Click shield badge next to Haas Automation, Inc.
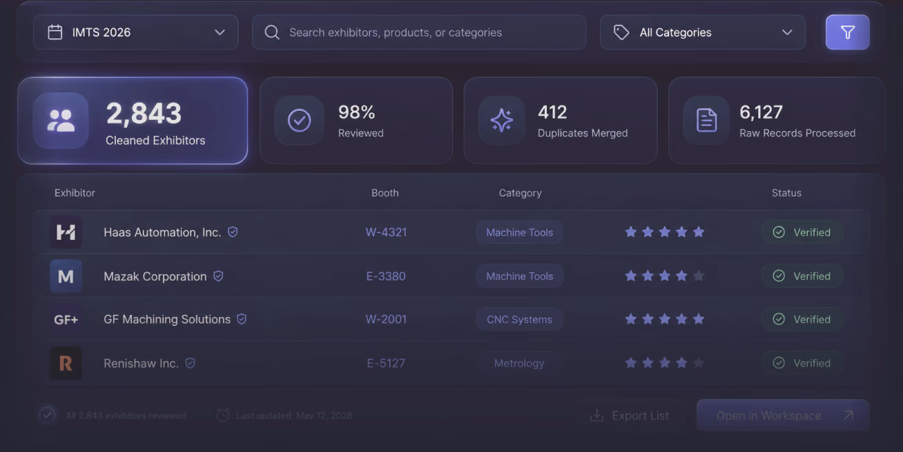 tap(233, 232)
